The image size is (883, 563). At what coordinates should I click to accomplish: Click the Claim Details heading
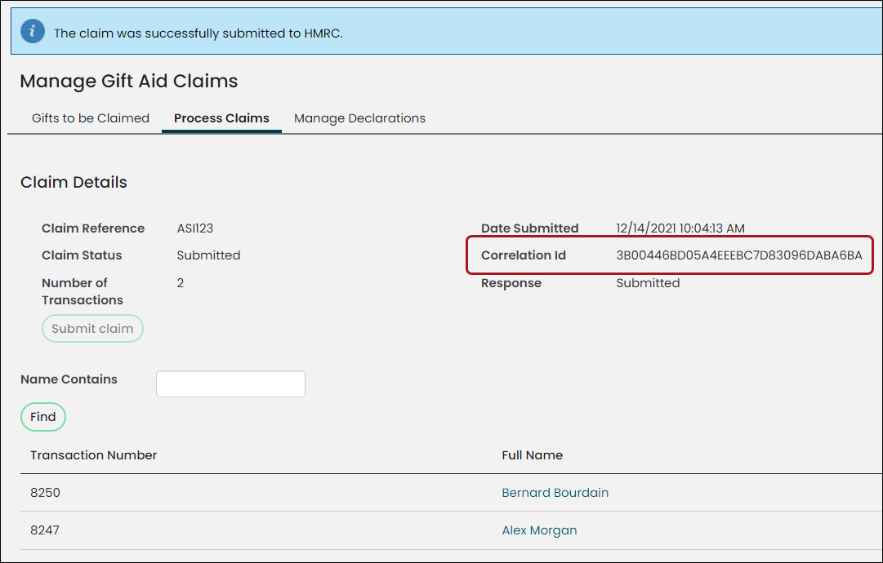74,182
